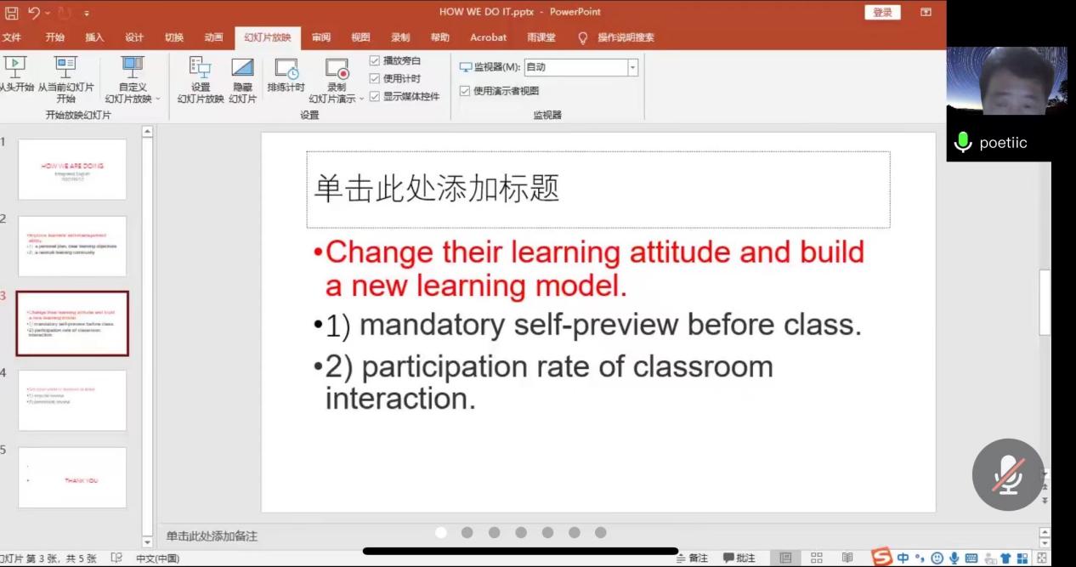Select slide 4 thumbnail in panel

click(x=72, y=400)
